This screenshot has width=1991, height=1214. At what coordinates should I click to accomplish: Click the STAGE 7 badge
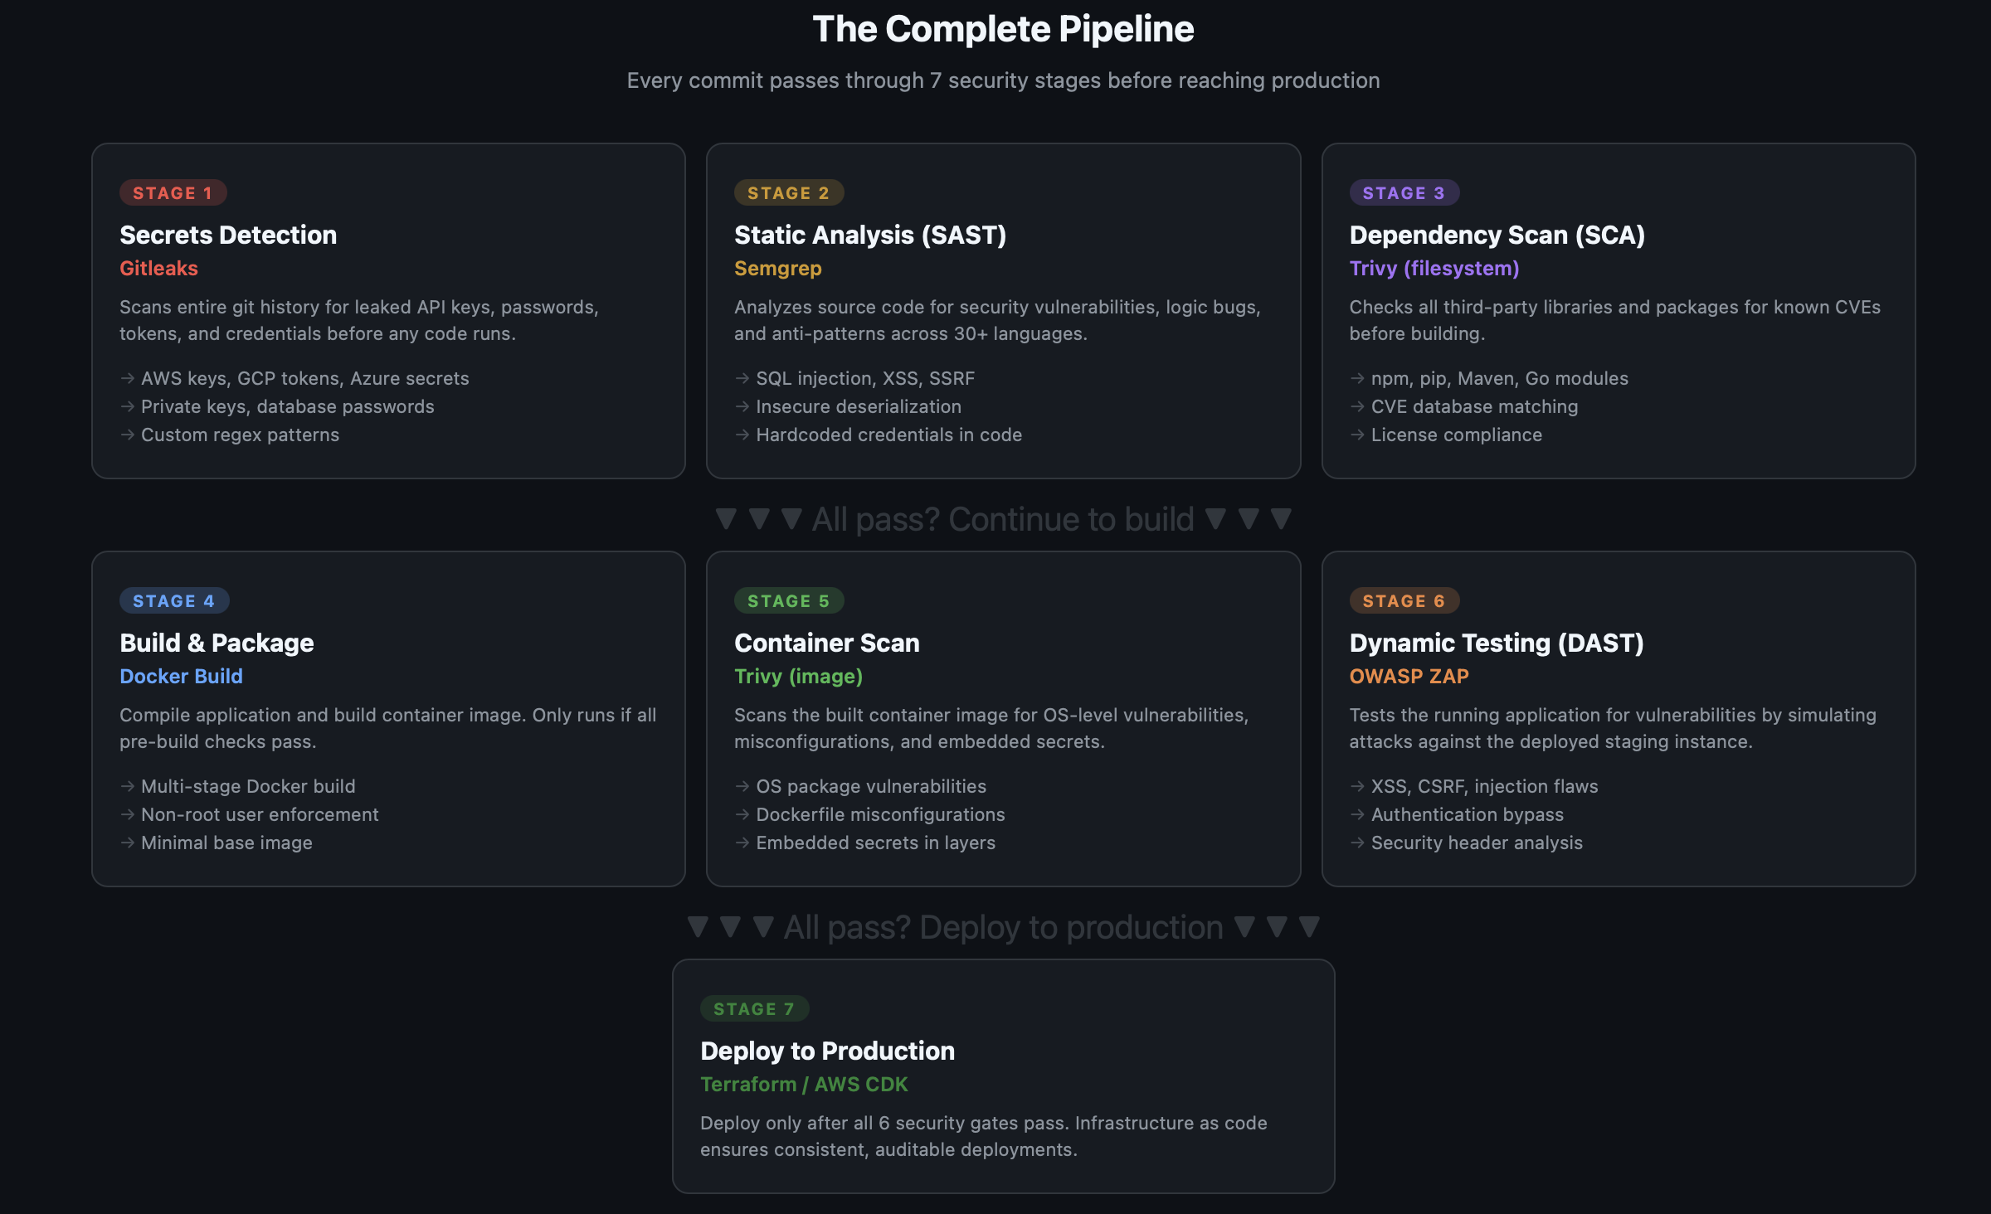[753, 1009]
